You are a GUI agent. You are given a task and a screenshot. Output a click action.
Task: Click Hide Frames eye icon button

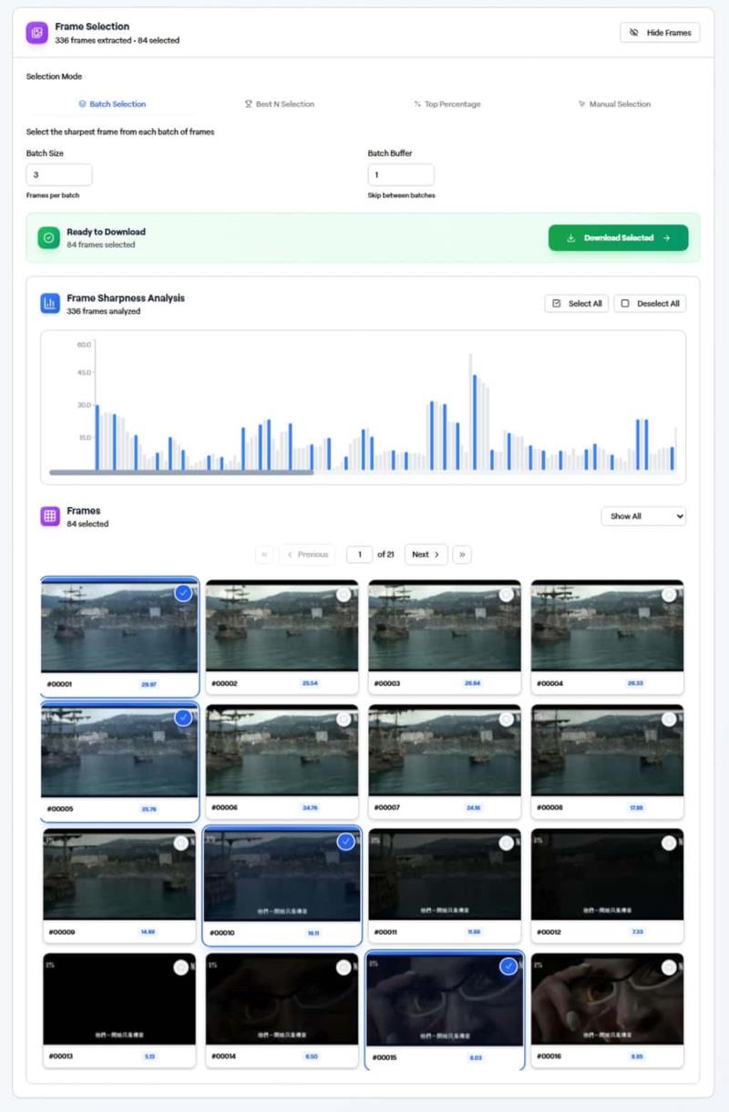point(659,33)
